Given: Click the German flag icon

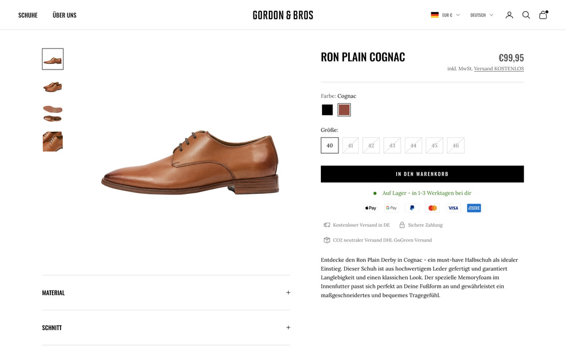Looking at the screenshot, I should (x=435, y=15).
